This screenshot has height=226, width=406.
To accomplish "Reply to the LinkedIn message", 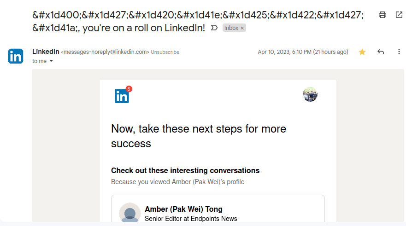I will pos(381,52).
